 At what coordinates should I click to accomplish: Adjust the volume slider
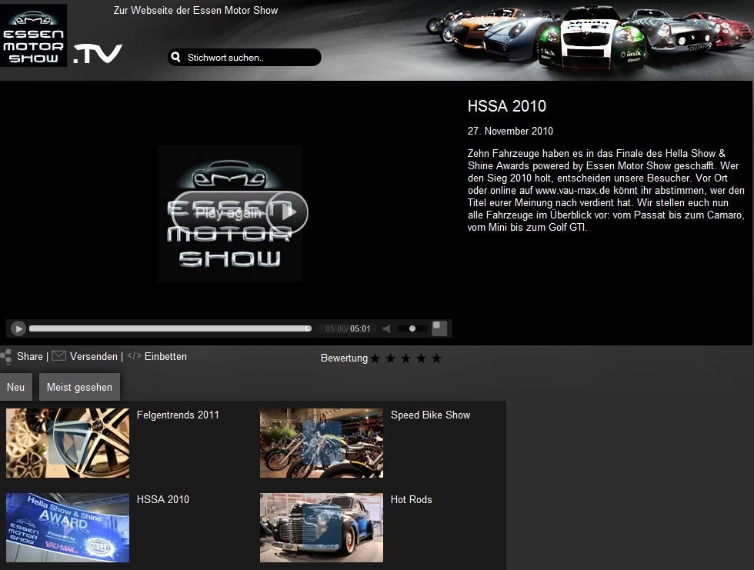coord(412,328)
